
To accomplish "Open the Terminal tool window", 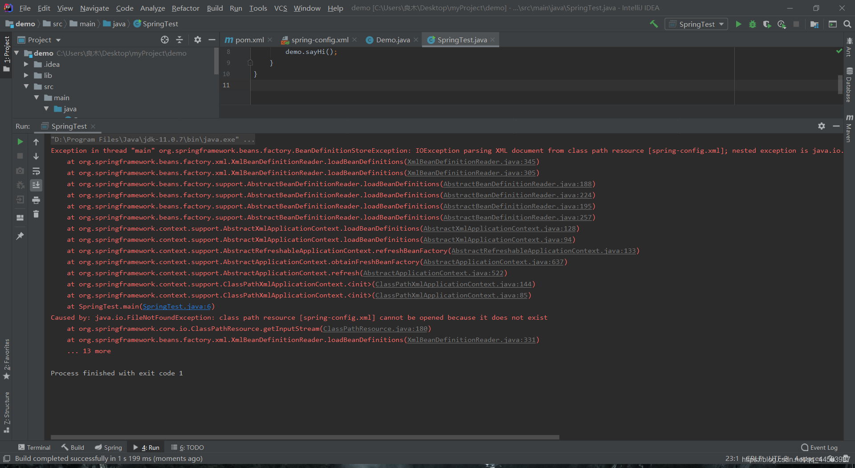I will point(34,448).
